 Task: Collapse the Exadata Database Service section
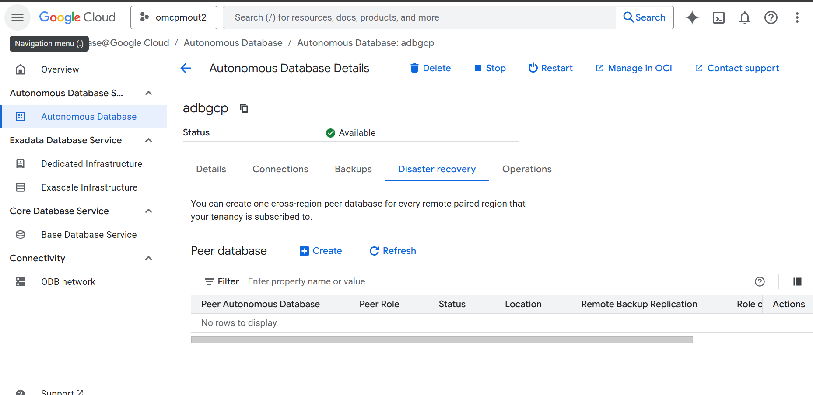tap(148, 140)
